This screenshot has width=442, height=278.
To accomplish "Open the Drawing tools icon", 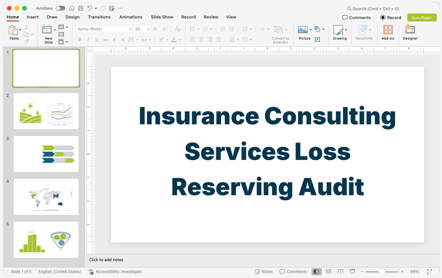I will [x=338, y=30].
